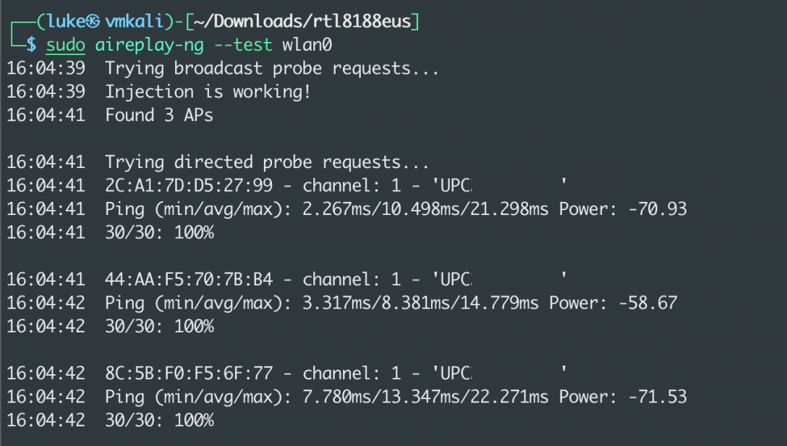Click the 'Found 3 APs' output line
787x446 pixels.
[159, 115]
